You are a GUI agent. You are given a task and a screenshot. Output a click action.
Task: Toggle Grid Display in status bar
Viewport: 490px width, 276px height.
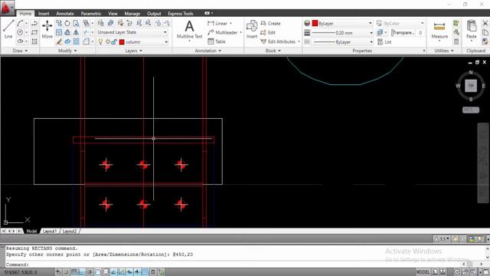pos(73,272)
